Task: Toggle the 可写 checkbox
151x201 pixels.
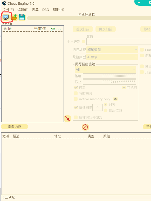Action: (x=76, y=88)
